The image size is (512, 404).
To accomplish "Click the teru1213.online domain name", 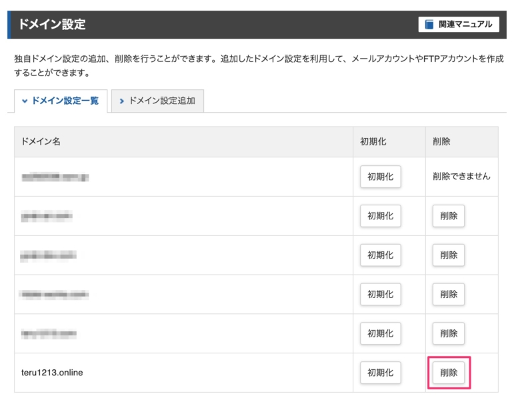I will [52, 373].
